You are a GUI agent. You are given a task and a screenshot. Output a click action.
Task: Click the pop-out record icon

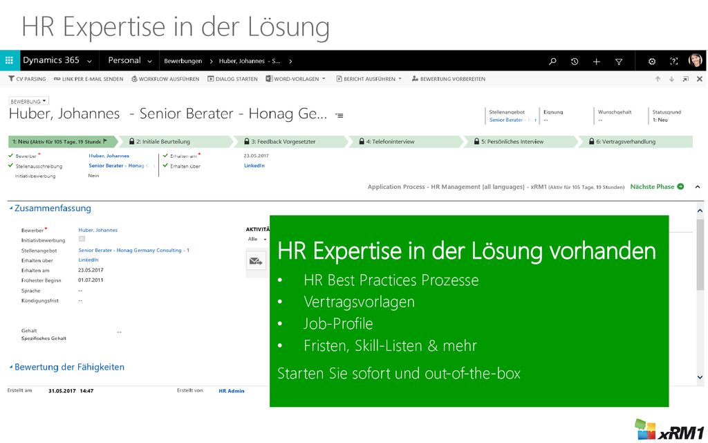coord(685,79)
